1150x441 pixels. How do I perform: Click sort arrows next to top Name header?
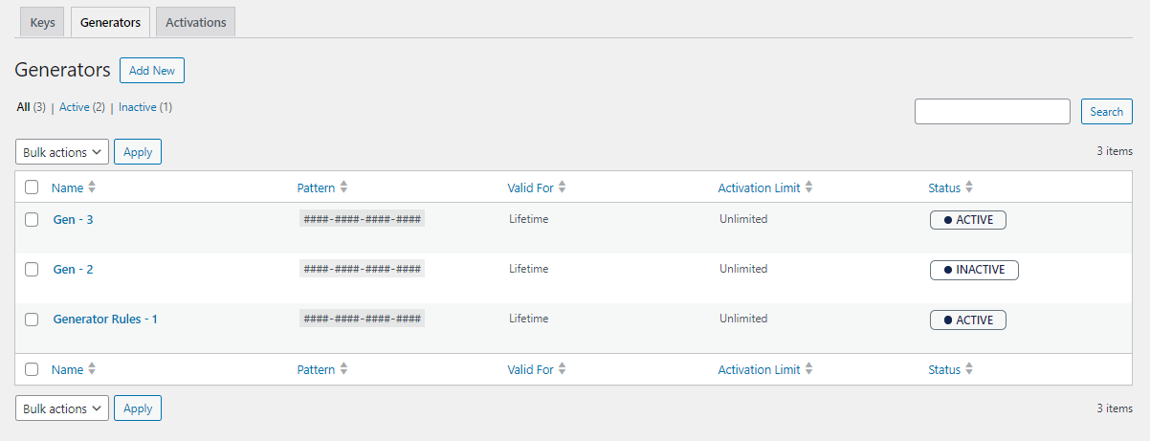[92, 187]
